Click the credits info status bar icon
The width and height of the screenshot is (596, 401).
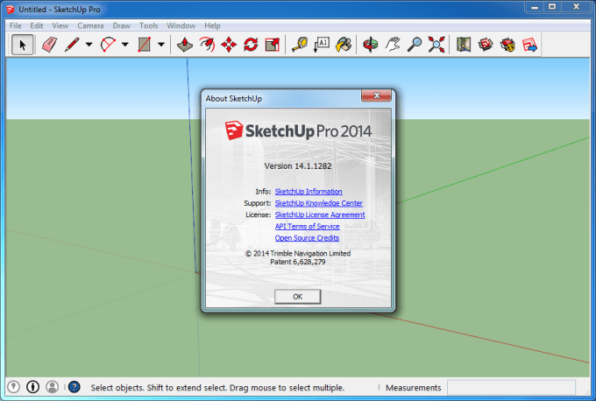32,387
